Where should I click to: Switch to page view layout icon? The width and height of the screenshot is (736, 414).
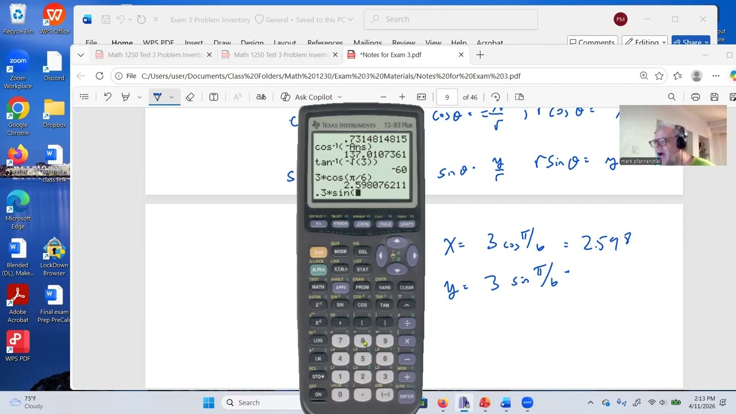[x=519, y=97]
